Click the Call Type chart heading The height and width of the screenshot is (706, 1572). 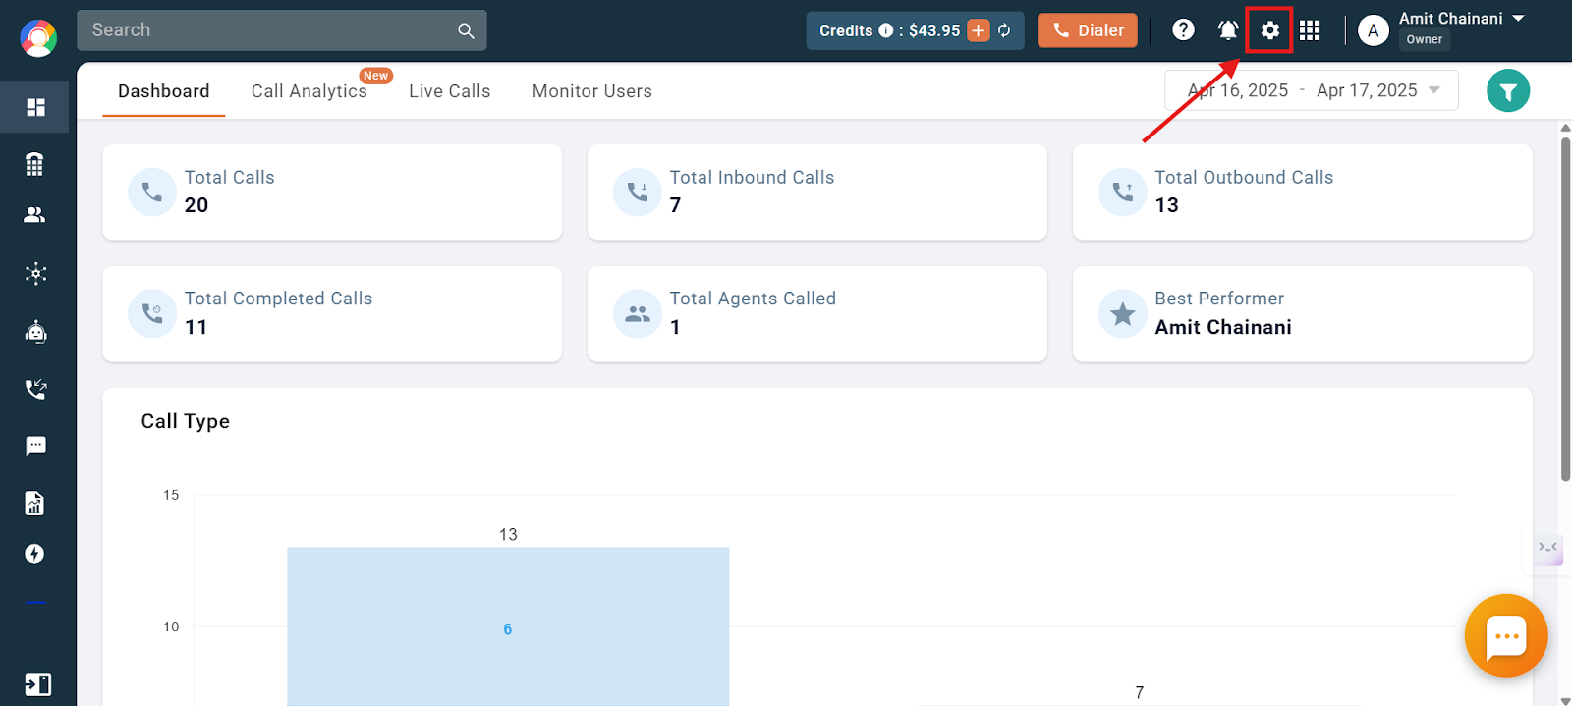click(186, 421)
